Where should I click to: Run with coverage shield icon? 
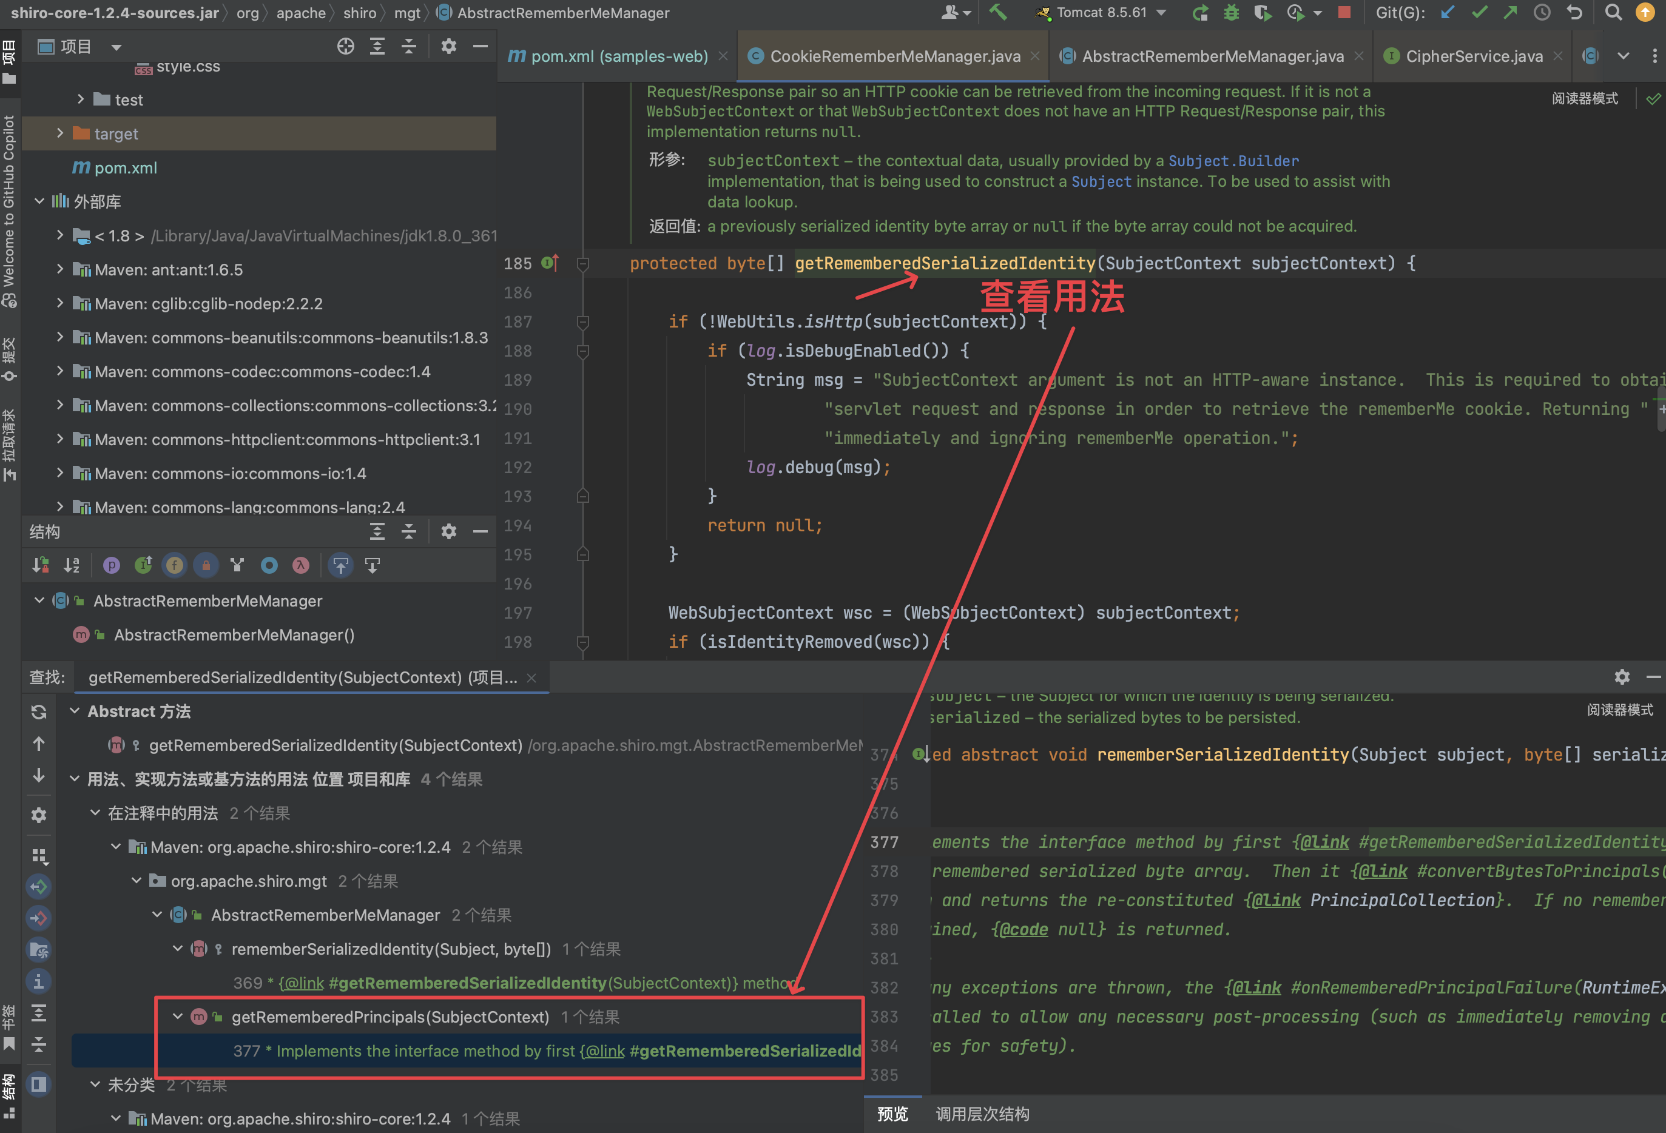(1263, 13)
